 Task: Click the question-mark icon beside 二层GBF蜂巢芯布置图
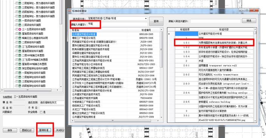pos(20,56)
